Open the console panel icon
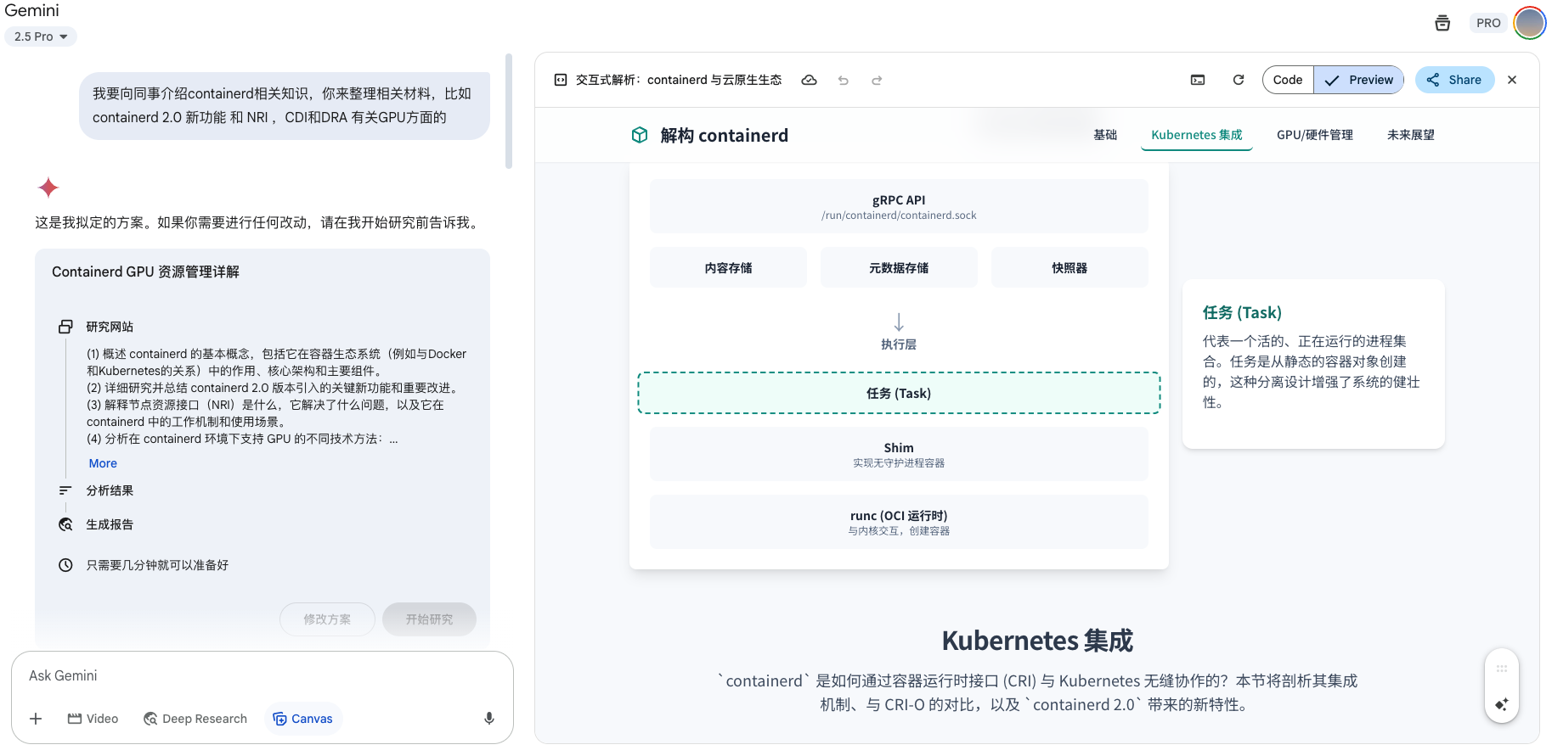 pos(1198,80)
